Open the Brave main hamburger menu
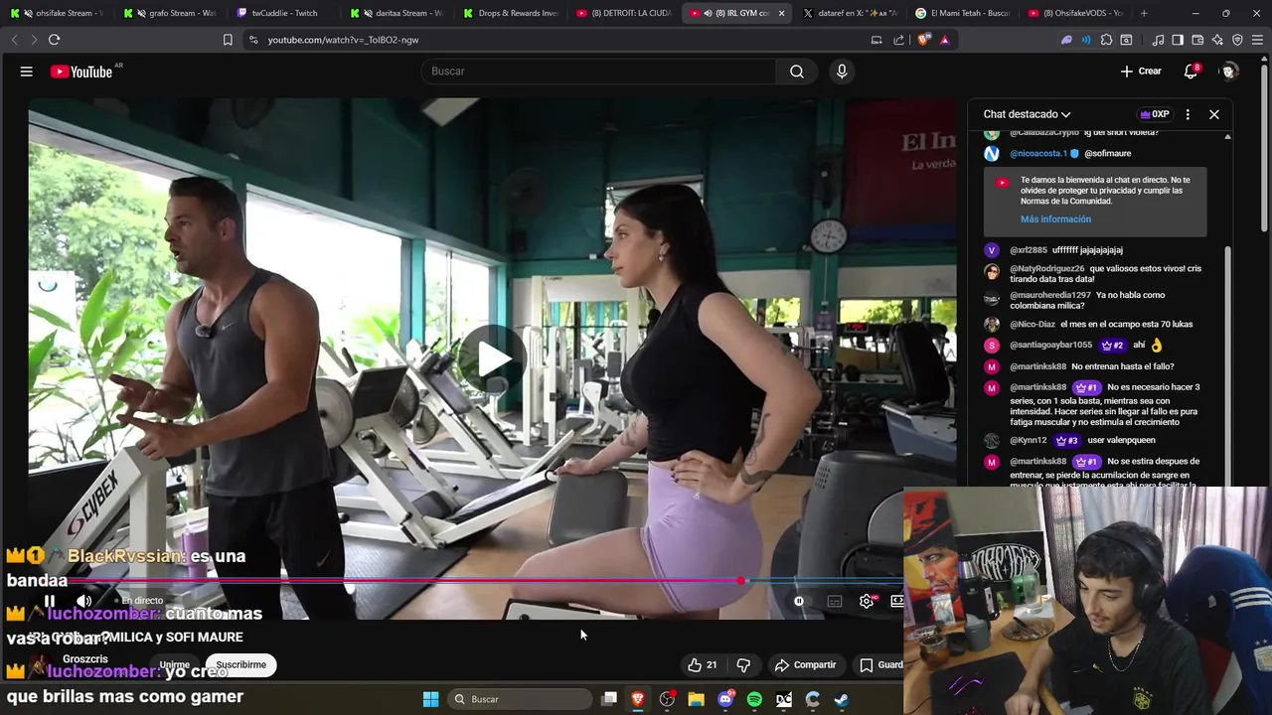This screenshot has width=1272, height=715. 1257,40
